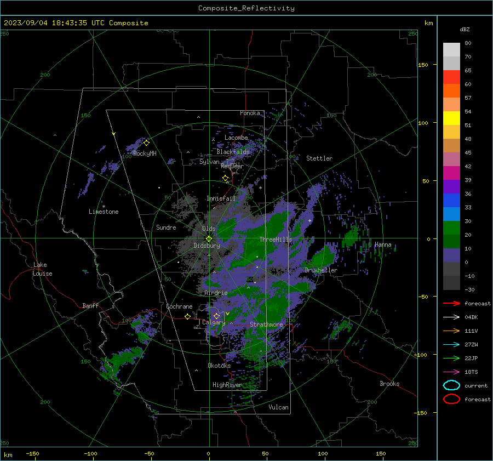Viewport: 493px width, 461px height.
Task: Click yellow diamond marker at Calgary
Action: [x=216, y=316]
